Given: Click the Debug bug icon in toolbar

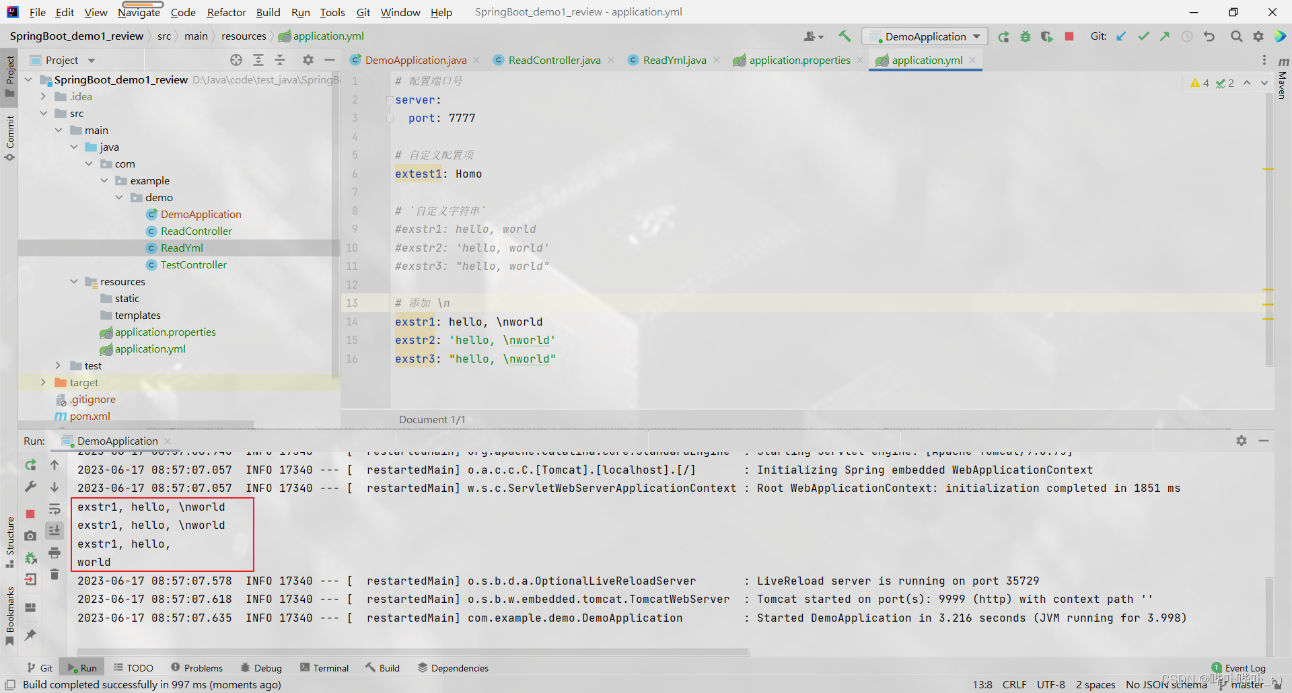Looking at the screenshot, I should (x=1026, y=36).
